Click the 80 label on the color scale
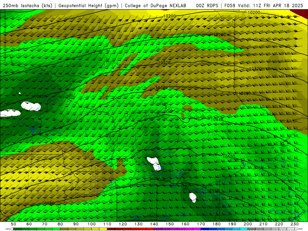This screenshot has width=308, height=231. [60, 224]
